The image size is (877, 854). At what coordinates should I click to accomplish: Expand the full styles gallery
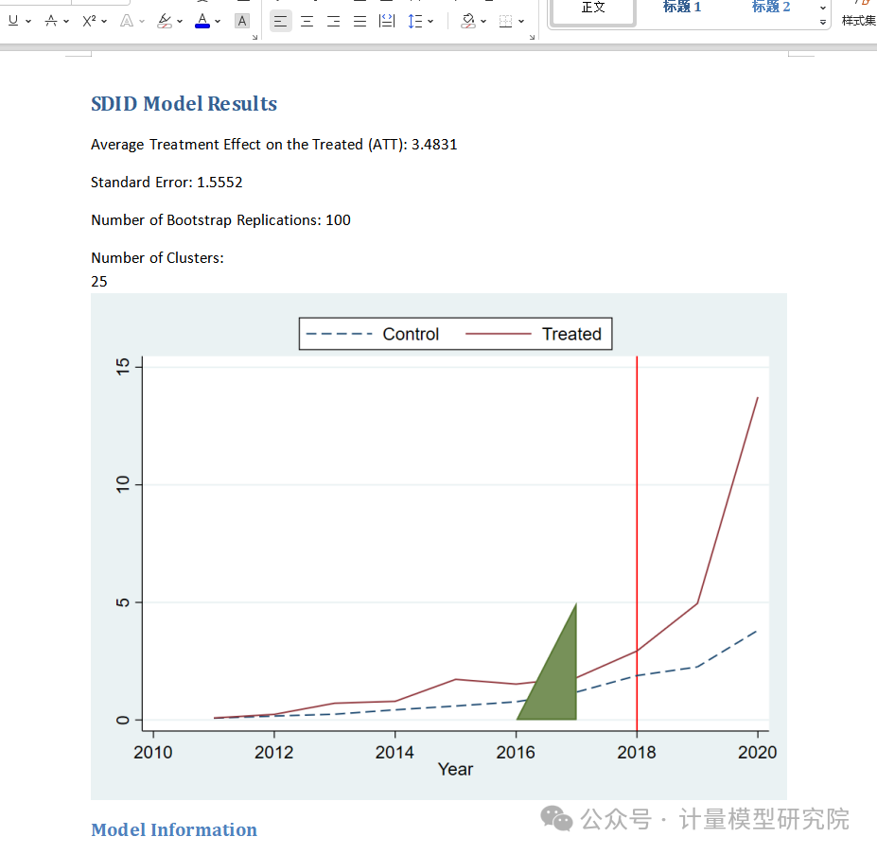[823, 23]
